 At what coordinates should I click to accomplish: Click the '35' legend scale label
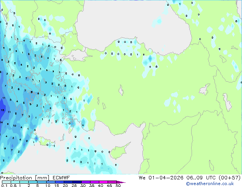point(92,185)
